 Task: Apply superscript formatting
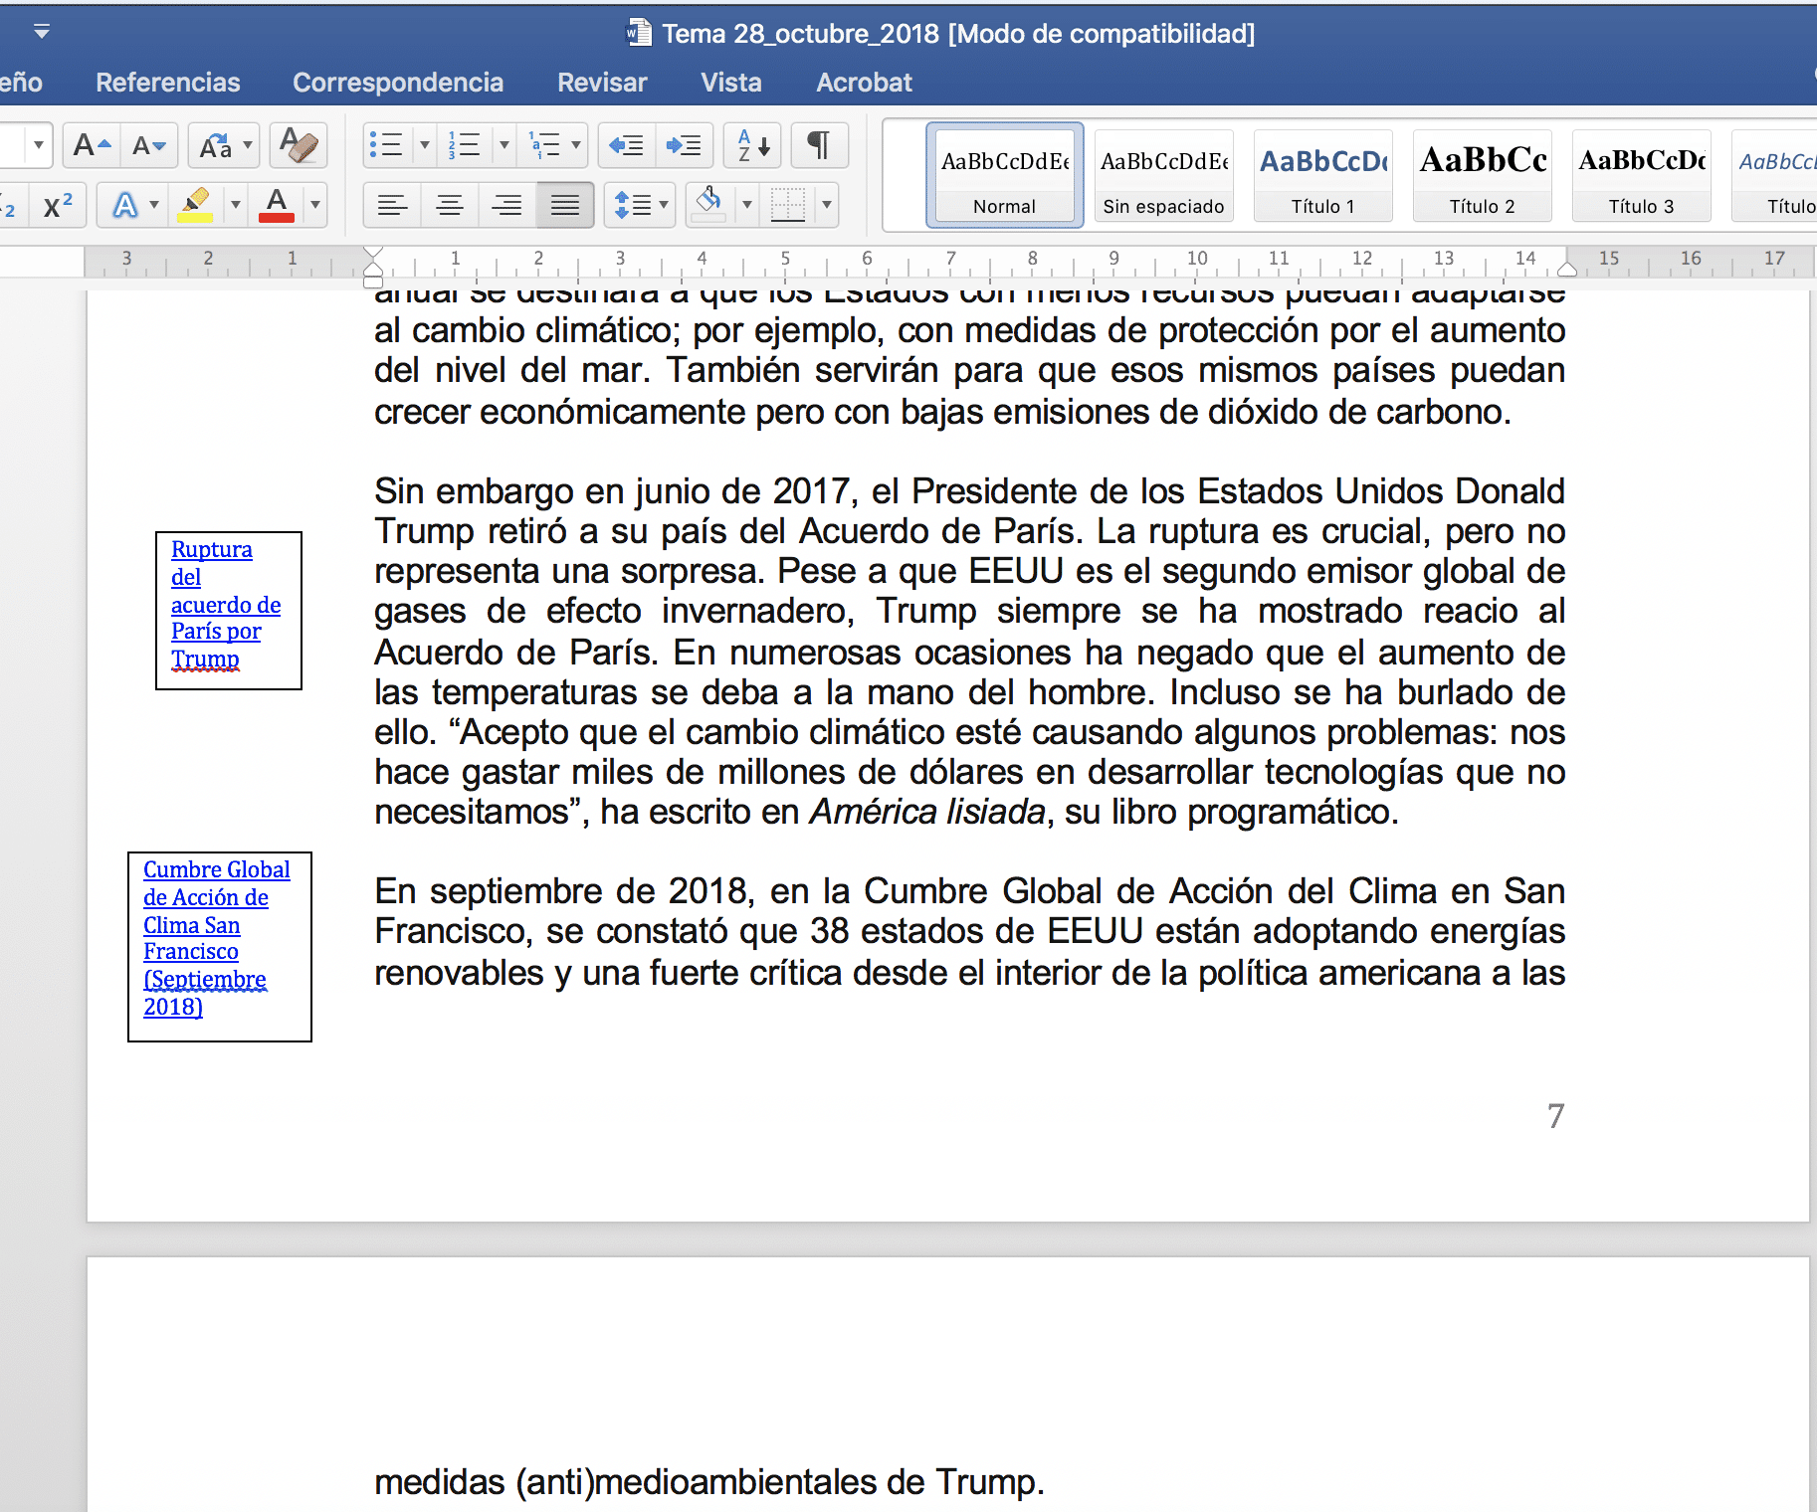click(58, 205)
